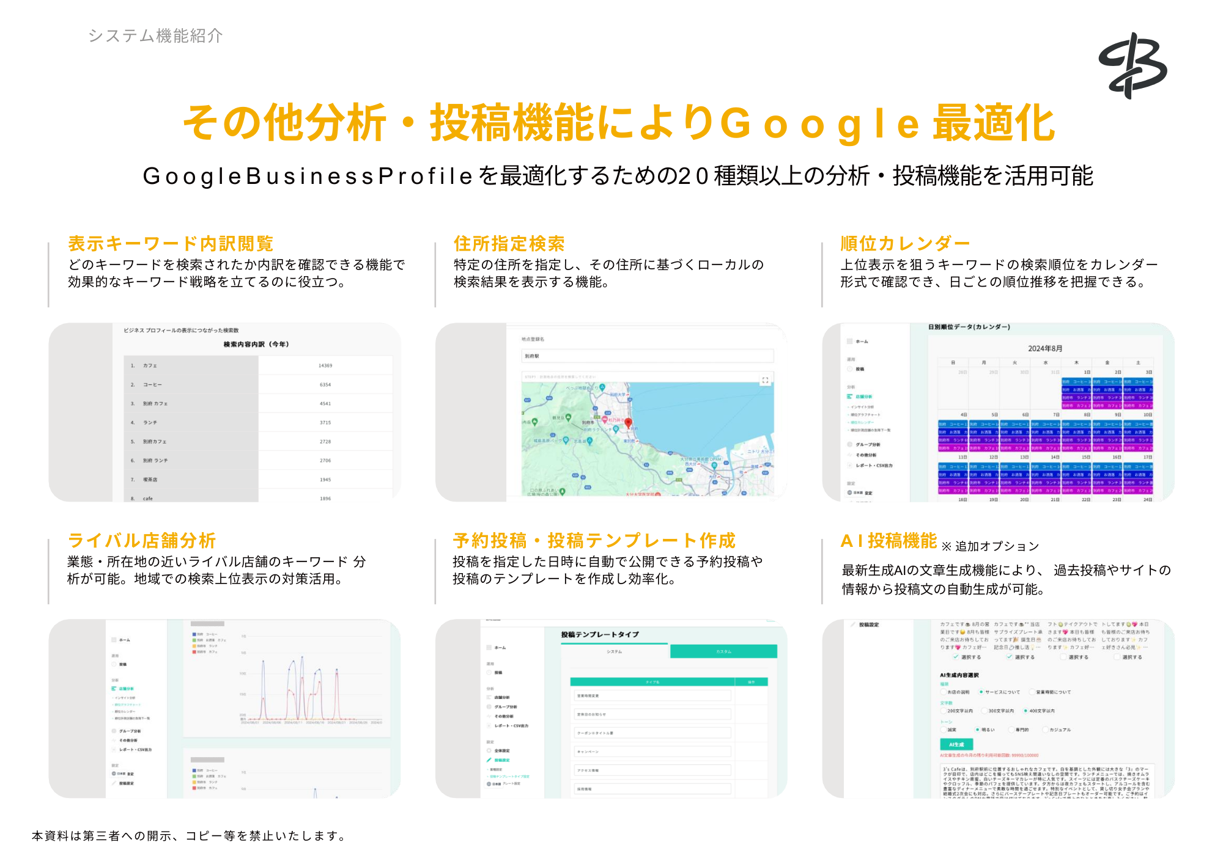Click the ホーム grid icon in calendar sidebar
Image resolution: width=1223 pixels, height=864 pixels.
tap(849, 342)
